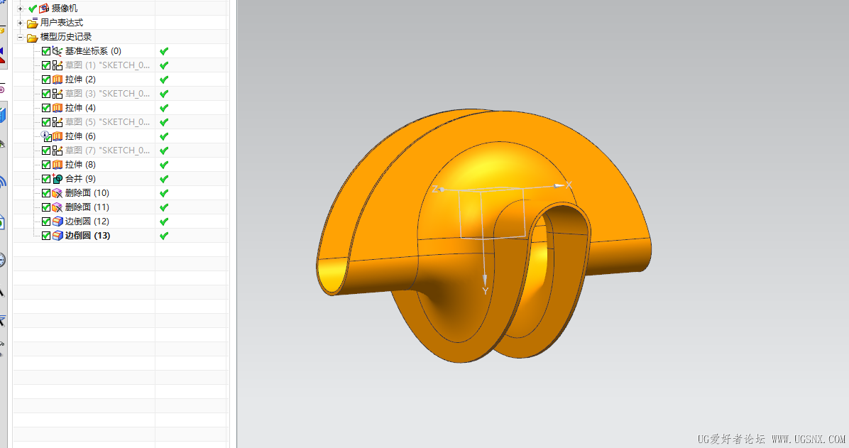Select the 模型历史记录 label
Screen dimensions: 849x448
66,37
